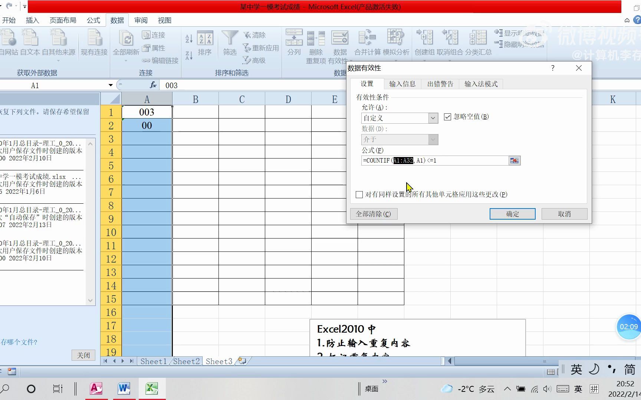The width and height of the screenshot is (641, 400).
Task: Open the 输入信息 tab in dialog
Action: [402, 84]
